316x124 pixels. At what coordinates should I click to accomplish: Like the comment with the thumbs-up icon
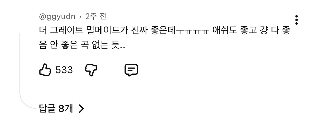45,70
